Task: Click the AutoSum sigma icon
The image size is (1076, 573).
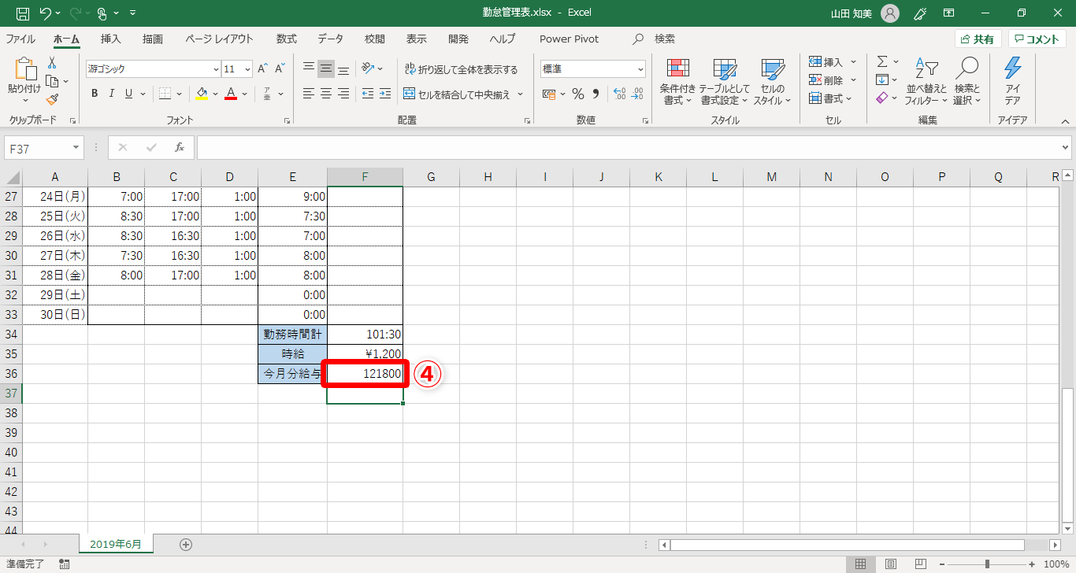Action: point(882,61)
